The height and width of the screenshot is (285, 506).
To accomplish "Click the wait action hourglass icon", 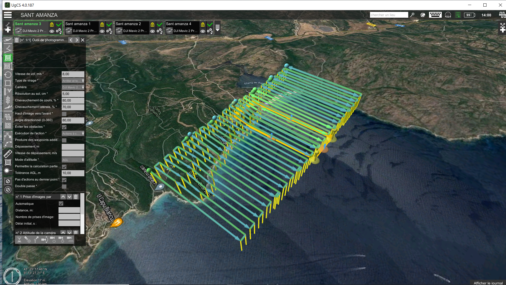I will [x=19, y=240].
